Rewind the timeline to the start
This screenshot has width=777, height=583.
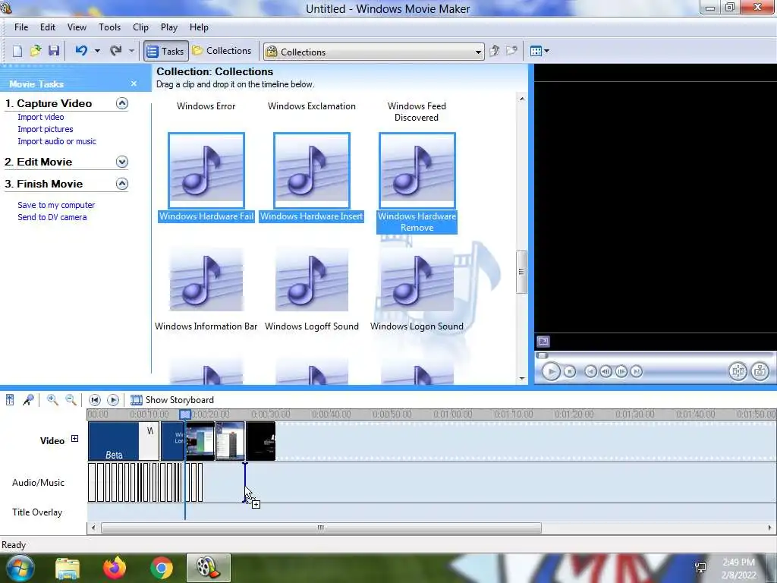(x=95, y=399)
